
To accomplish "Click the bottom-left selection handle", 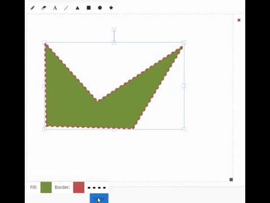I will point(44,129).
